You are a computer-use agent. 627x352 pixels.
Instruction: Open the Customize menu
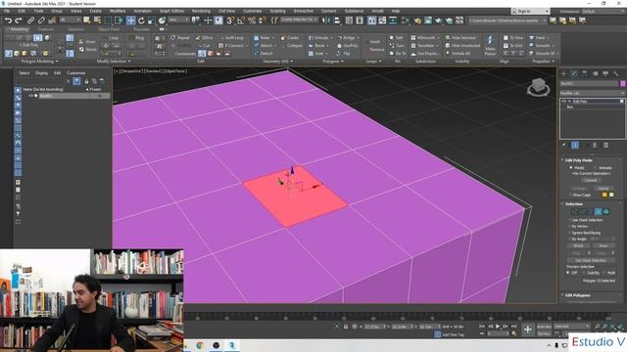(253, 11)
